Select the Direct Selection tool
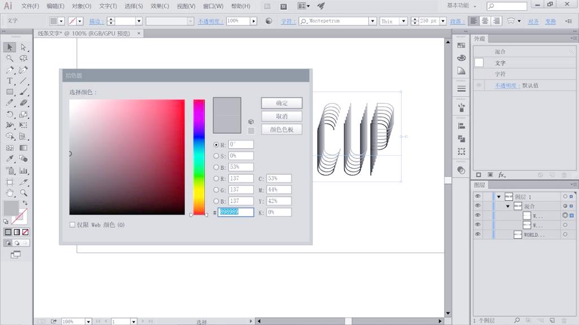Image resolution: width=579 pixels, height=325 pixels. click(x=24, y=47)
